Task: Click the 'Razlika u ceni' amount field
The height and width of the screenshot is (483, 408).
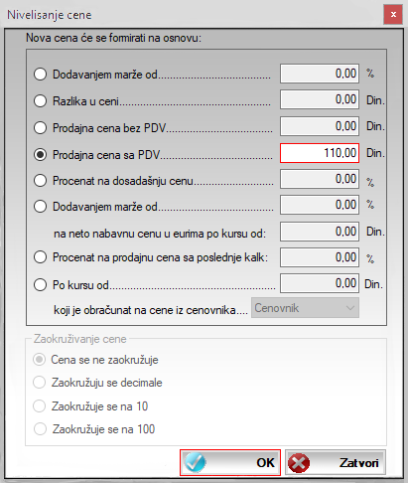Action: point(320,99)
